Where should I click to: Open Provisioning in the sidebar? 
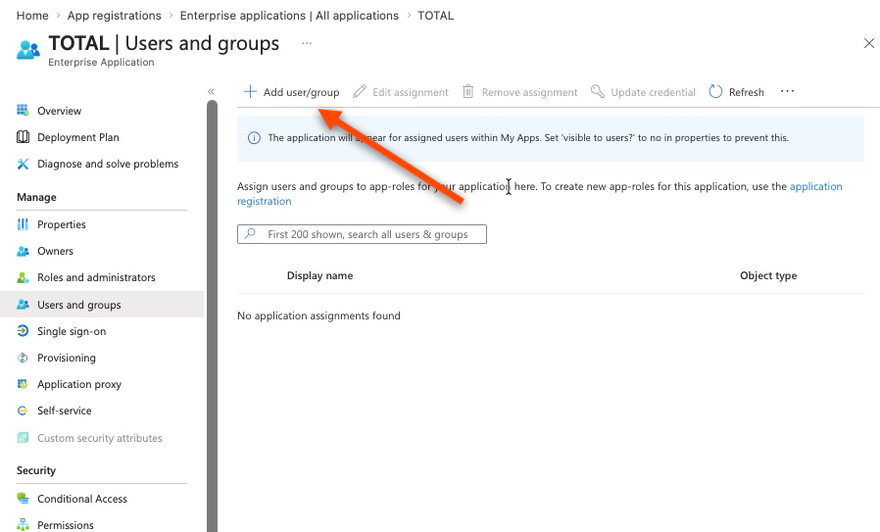(x=67, y=358)
